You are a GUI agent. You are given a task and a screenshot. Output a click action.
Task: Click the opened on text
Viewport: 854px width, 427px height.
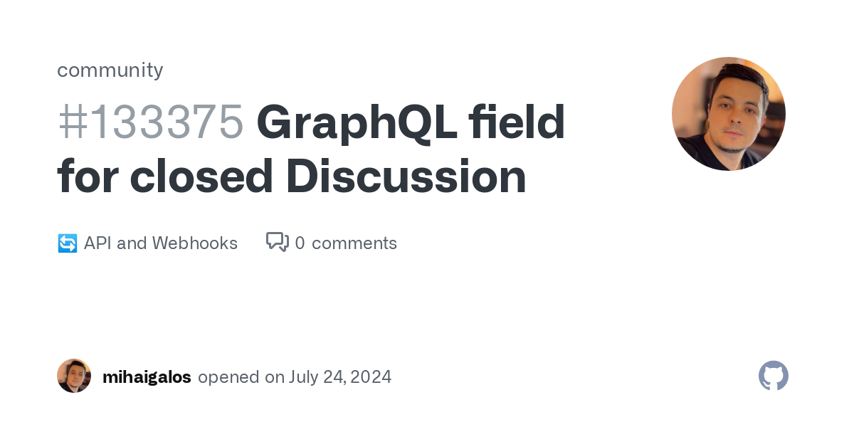pyautogui.click(x=241, y=377)
